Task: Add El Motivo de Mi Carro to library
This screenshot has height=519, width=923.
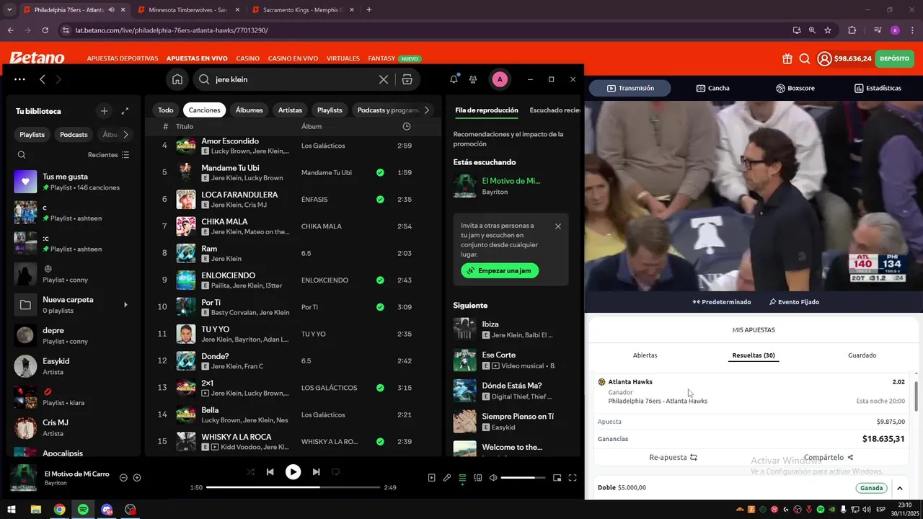Action: 137,477
